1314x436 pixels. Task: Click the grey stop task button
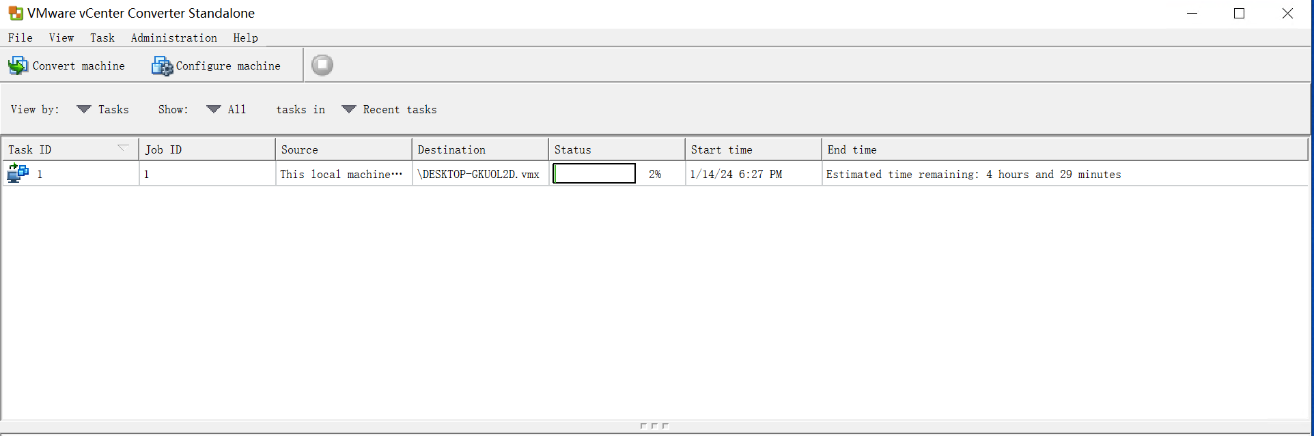point(322,65)
